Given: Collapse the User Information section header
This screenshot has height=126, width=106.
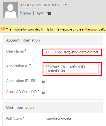Looking at the screenshot, I should point(53,107).
